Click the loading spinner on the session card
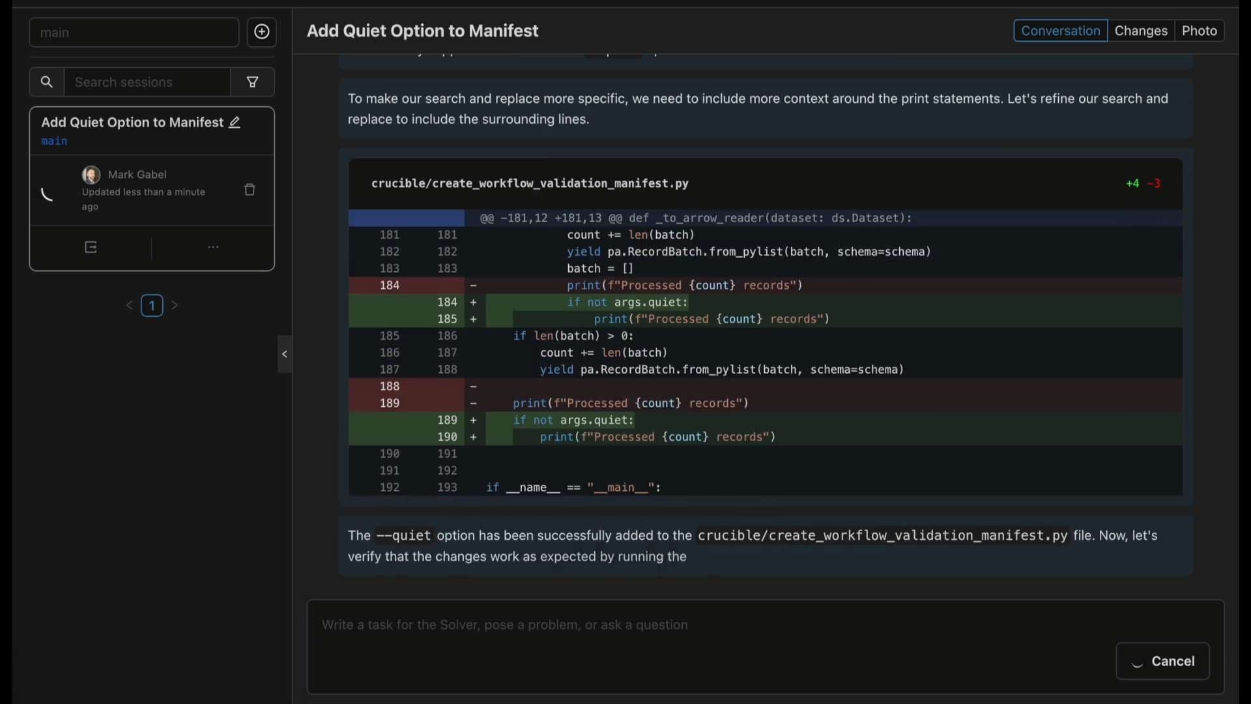This screenshot has height=704, width=1251. tap(46, 195)
